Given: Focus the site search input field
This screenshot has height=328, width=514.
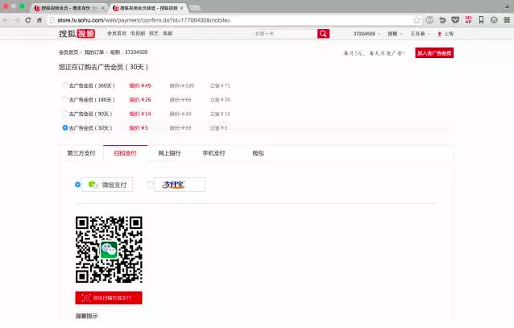Looking at the screenshot, I should click(x=285, y=34).
